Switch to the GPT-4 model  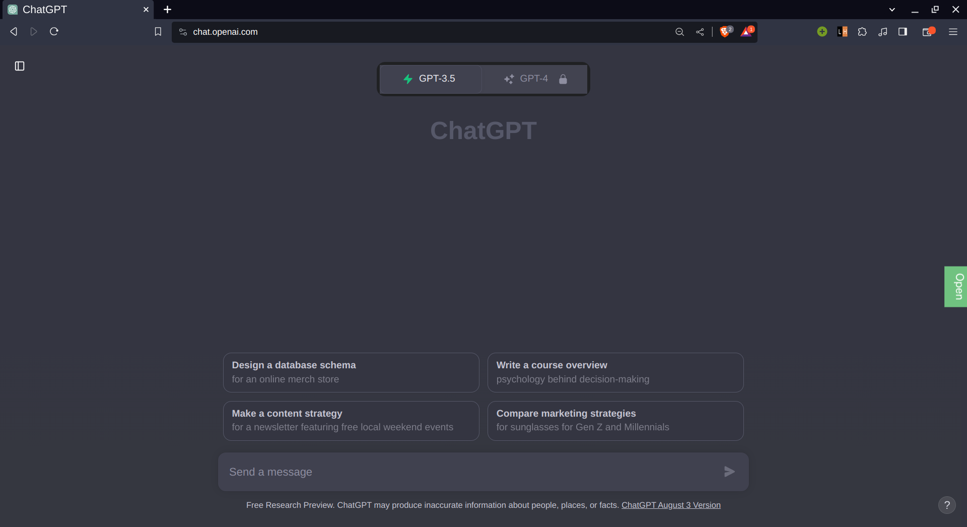click(x=535, y=79)
